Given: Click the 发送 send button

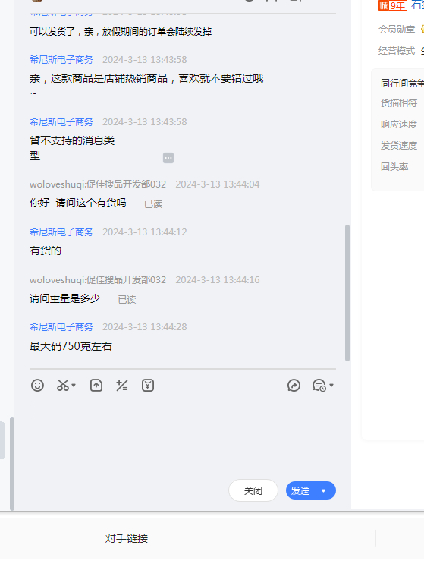Looking at the screenshot, I should pyautogui.click(x=300, y=490).
